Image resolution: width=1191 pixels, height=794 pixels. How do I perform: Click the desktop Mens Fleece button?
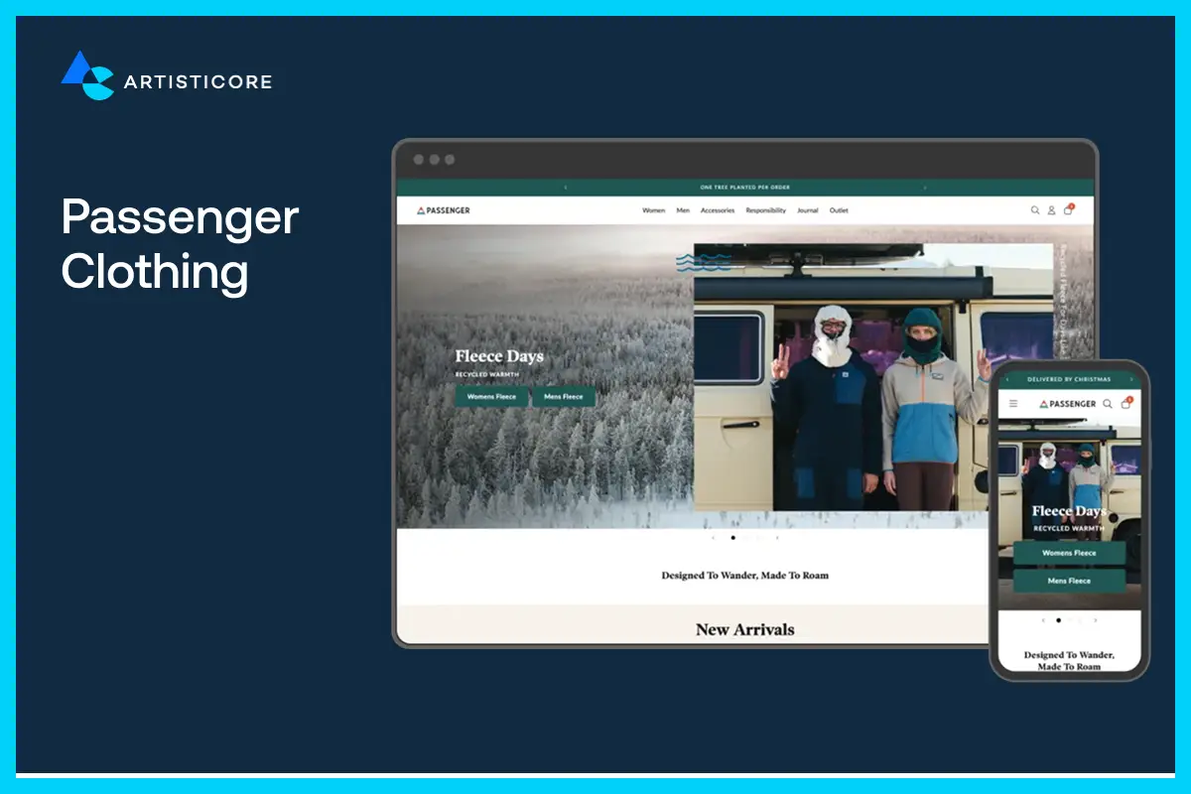tap(564, 397)
